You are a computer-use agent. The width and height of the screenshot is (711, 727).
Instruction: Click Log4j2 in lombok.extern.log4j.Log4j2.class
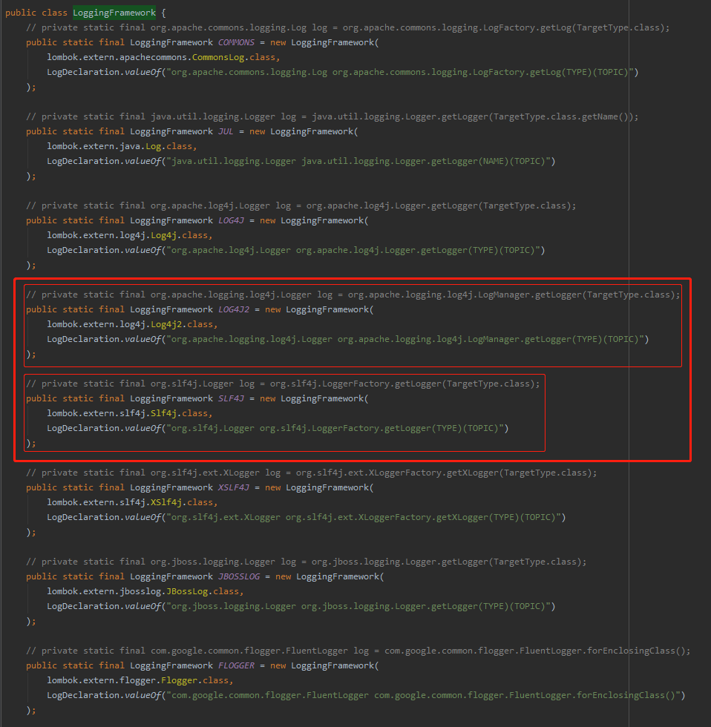[166, 324]
